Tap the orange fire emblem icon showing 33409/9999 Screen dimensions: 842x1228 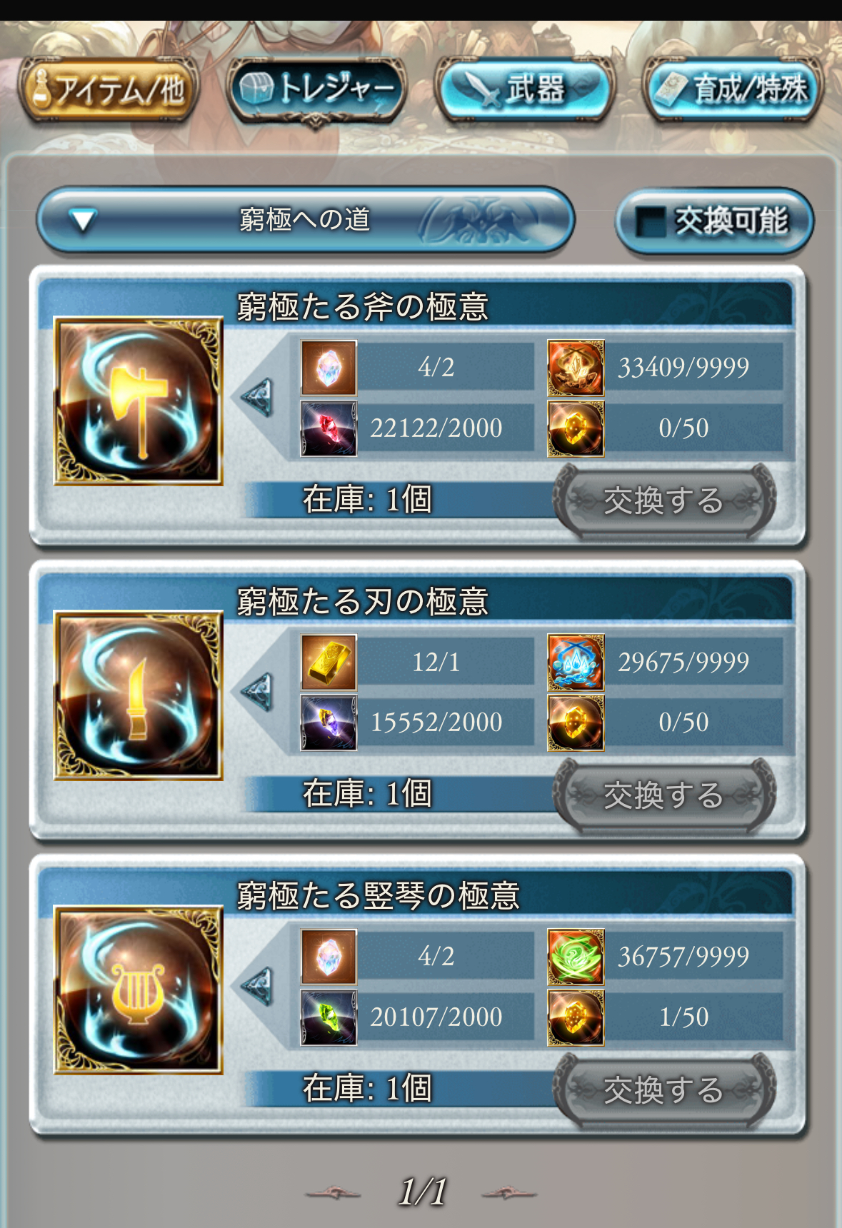pyautogui.click(x=576, y=368)
